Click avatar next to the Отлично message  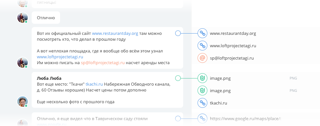(23, 18)
